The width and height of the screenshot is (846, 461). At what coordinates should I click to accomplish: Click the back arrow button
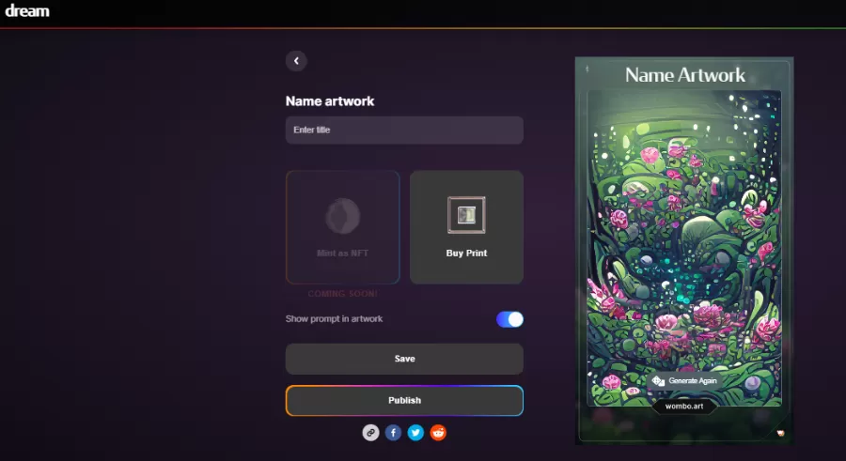(x=296, y=61)
